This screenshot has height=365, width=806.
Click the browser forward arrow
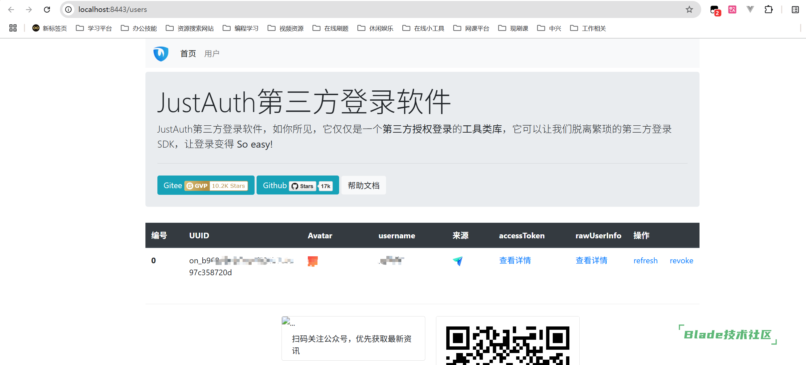pyautogui.click(x=29, y=10)
